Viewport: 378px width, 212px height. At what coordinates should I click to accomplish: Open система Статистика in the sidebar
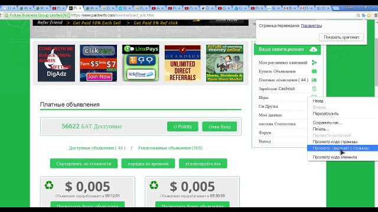pos(277,124)
